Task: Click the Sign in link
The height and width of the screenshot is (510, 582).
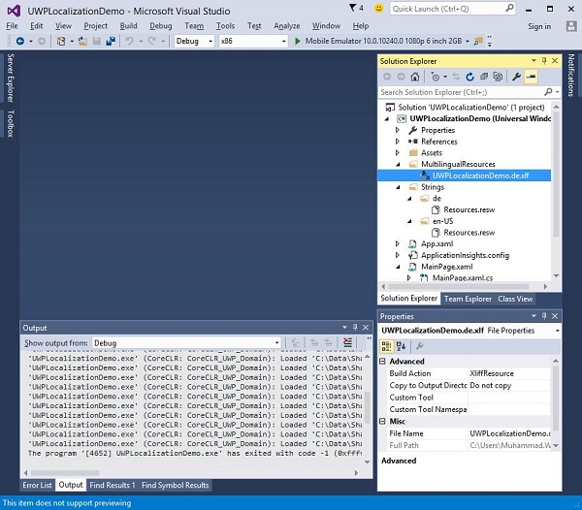Action: click(539, 26)
